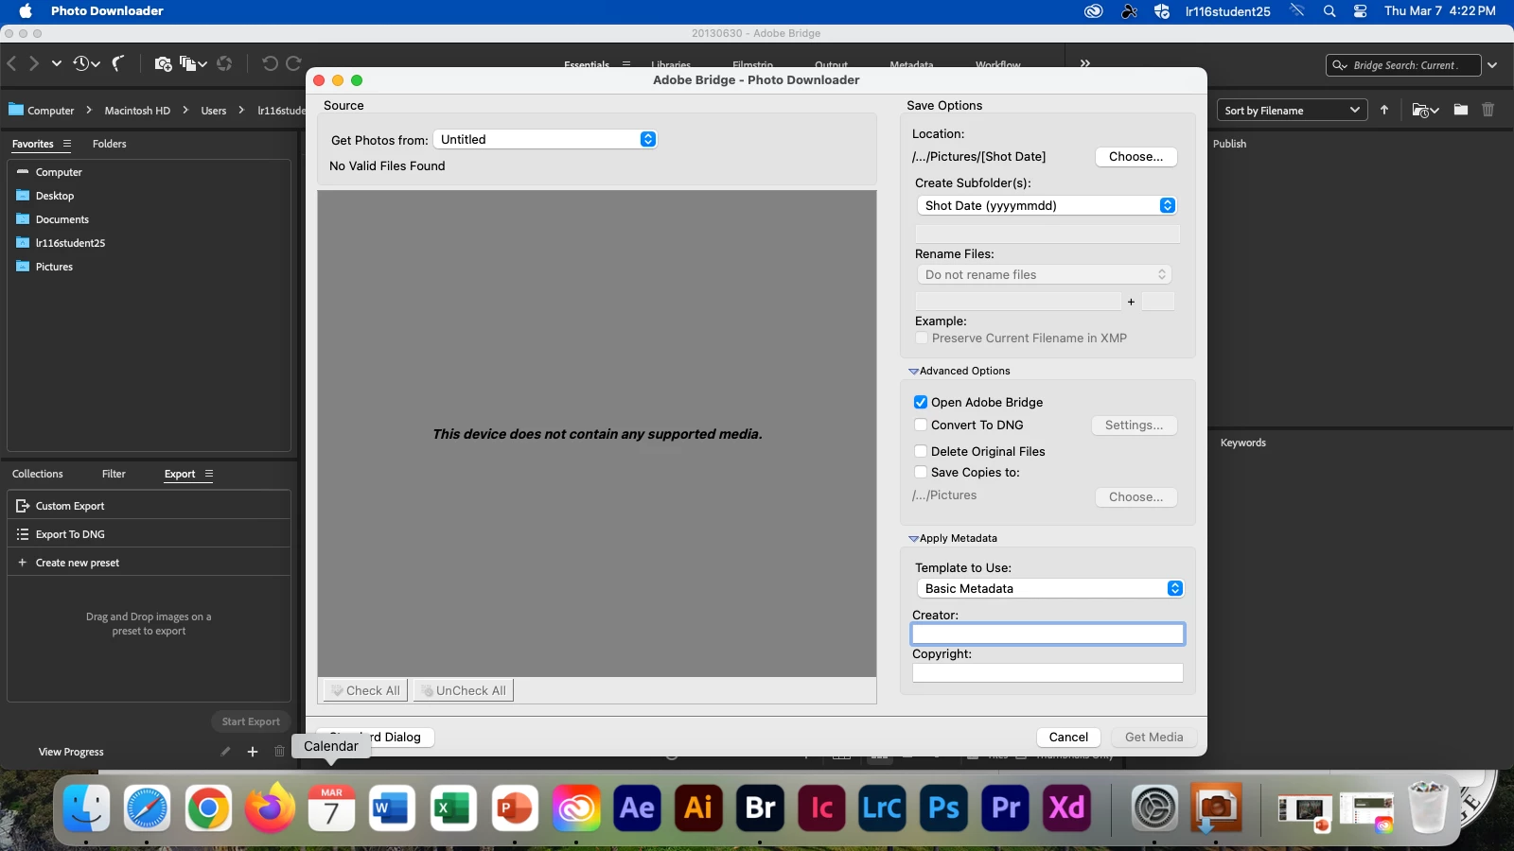Toggle ascending sort order arrow
The width and height of the screenshot is (1514, 851).
pos(1384,111)
